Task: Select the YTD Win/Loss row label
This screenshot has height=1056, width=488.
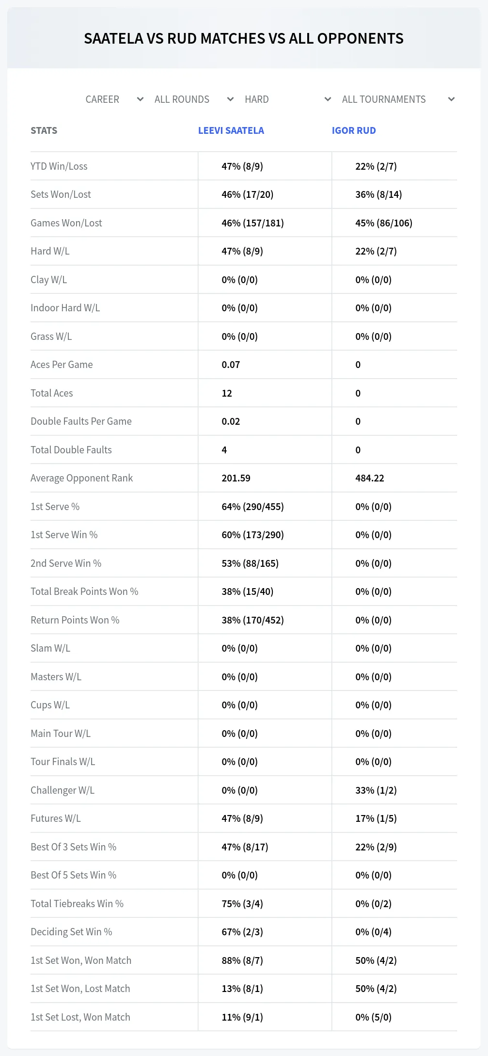Action: tap(59, 166)
